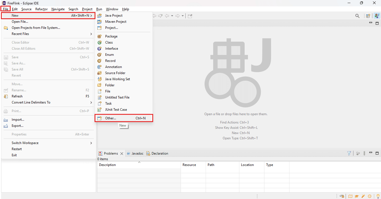
Task: Maximize the editor area
Action: click(x=377, y=23)
